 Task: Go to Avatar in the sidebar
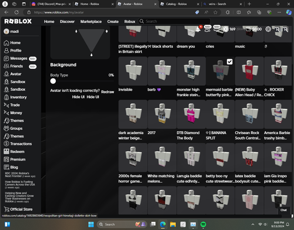click(13, 74)
